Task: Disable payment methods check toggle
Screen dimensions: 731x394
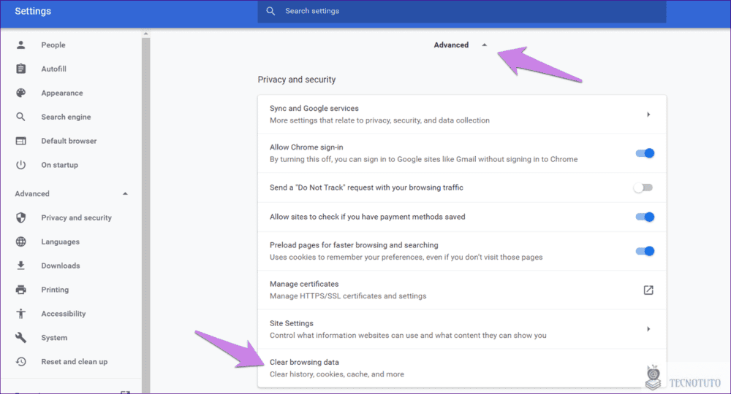Action: [645, 217]
